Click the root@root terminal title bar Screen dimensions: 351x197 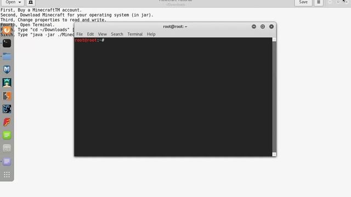(x=175, y=27)
